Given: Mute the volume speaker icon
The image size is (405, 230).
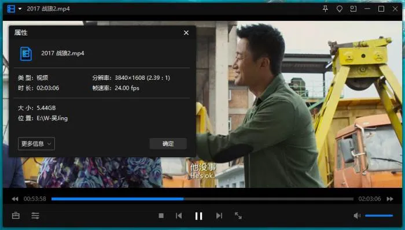Looking at the screenshot, I should [357, 216].
